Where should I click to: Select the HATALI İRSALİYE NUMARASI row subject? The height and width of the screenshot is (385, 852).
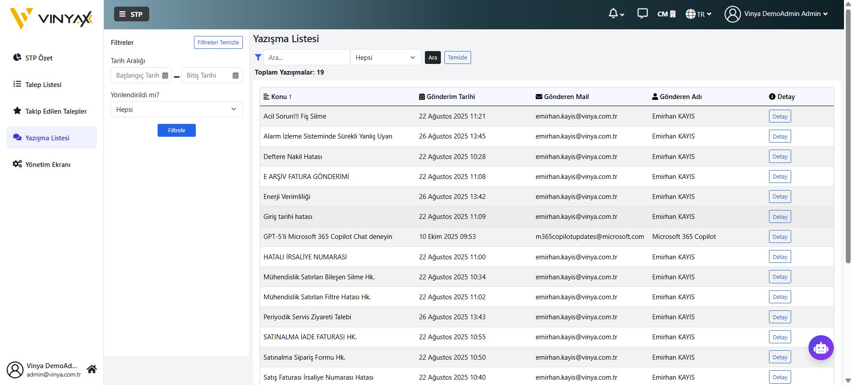pos(305,257)
